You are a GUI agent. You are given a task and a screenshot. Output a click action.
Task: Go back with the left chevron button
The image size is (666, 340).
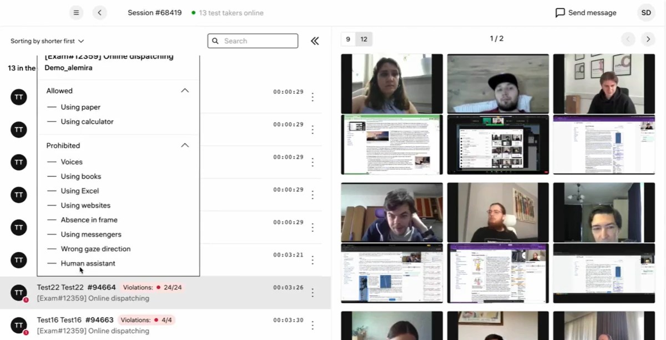pyautogui.click(x=99, y=12)
